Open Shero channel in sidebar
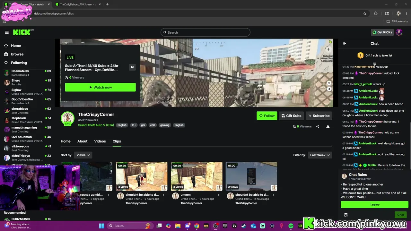Image resolution: width=411 pixels, height=231 pixels. (27, 82)
